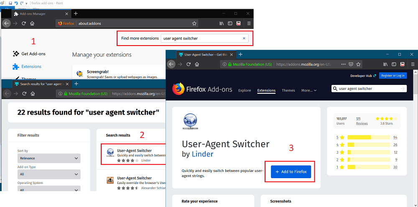Close the Add-ons Manager tab
418x207 pixels.
[66, 14]
